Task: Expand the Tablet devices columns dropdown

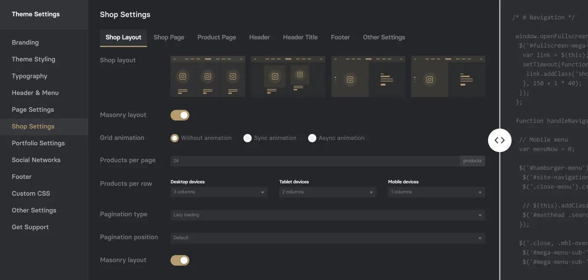Action: 327,192
